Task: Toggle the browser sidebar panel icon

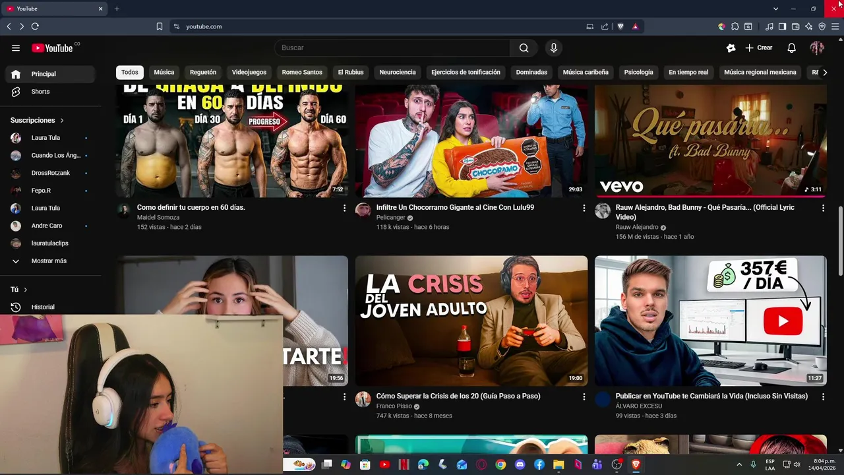Action: (x=782, y=26)
